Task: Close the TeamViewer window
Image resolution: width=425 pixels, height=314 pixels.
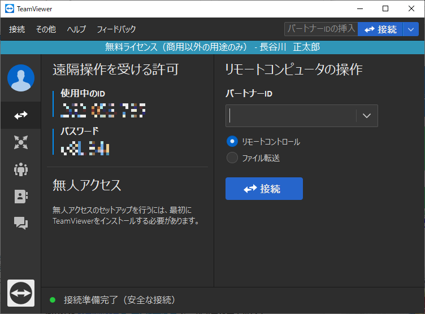Action: point(411,8)
